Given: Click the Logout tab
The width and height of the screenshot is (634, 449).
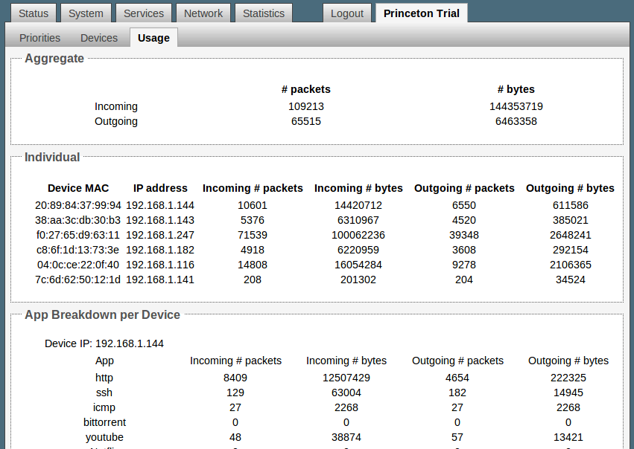Looking at the screenshot, I should click(x=347, y=13).
